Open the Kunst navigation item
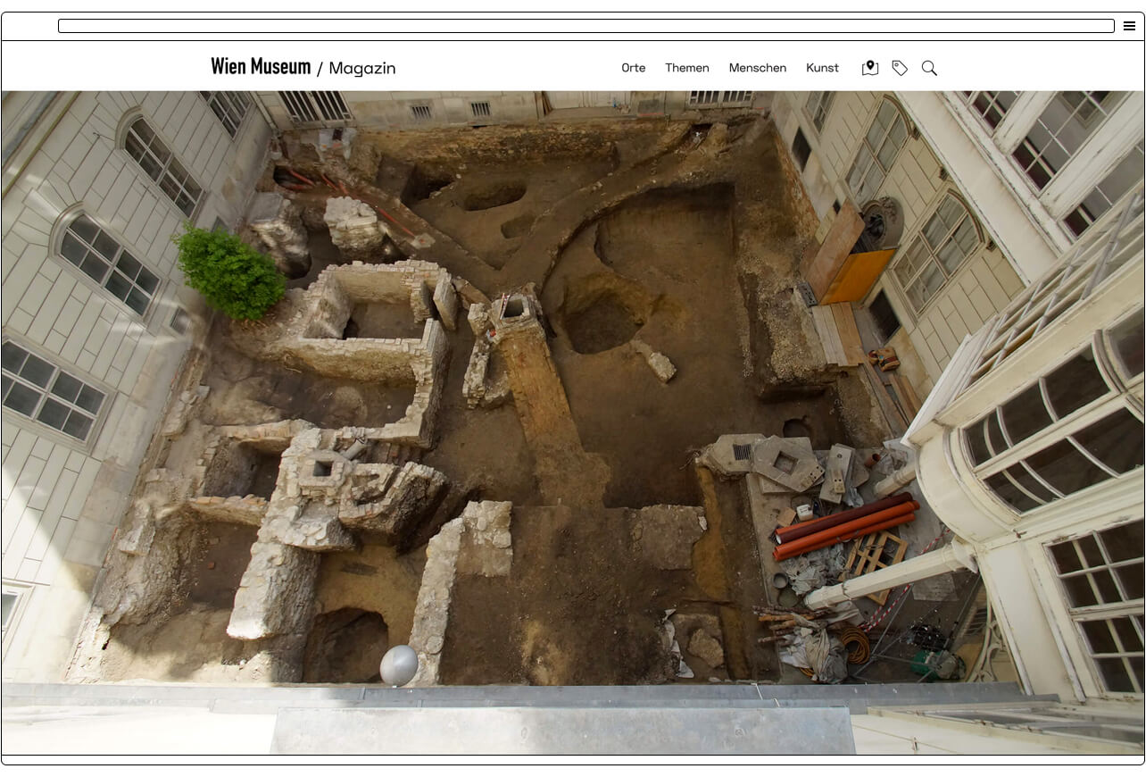 [822, 68]
